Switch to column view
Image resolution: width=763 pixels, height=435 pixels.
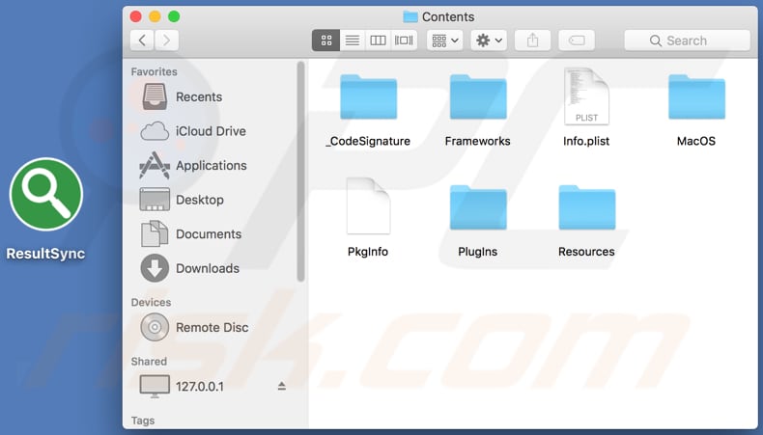[x=378, y=41]
